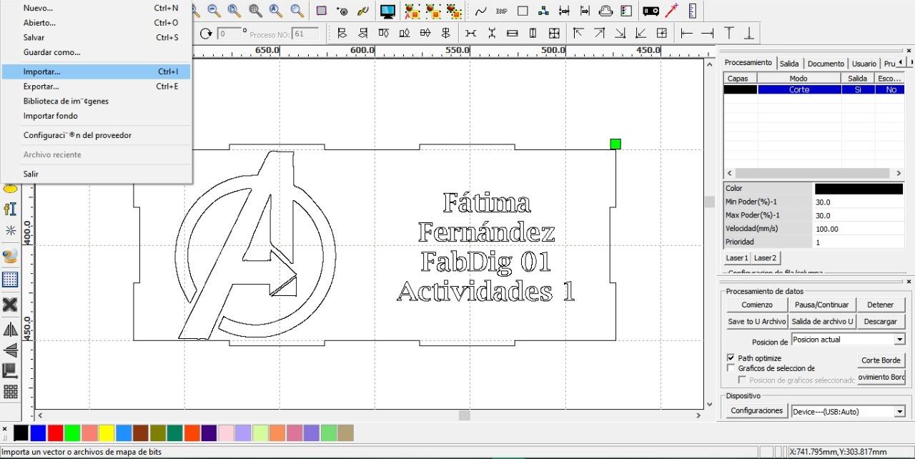This screenshot has width=915, height=459.
Task: Click Biblioteca de imágenes menu entry
Action: click(96, 101)
